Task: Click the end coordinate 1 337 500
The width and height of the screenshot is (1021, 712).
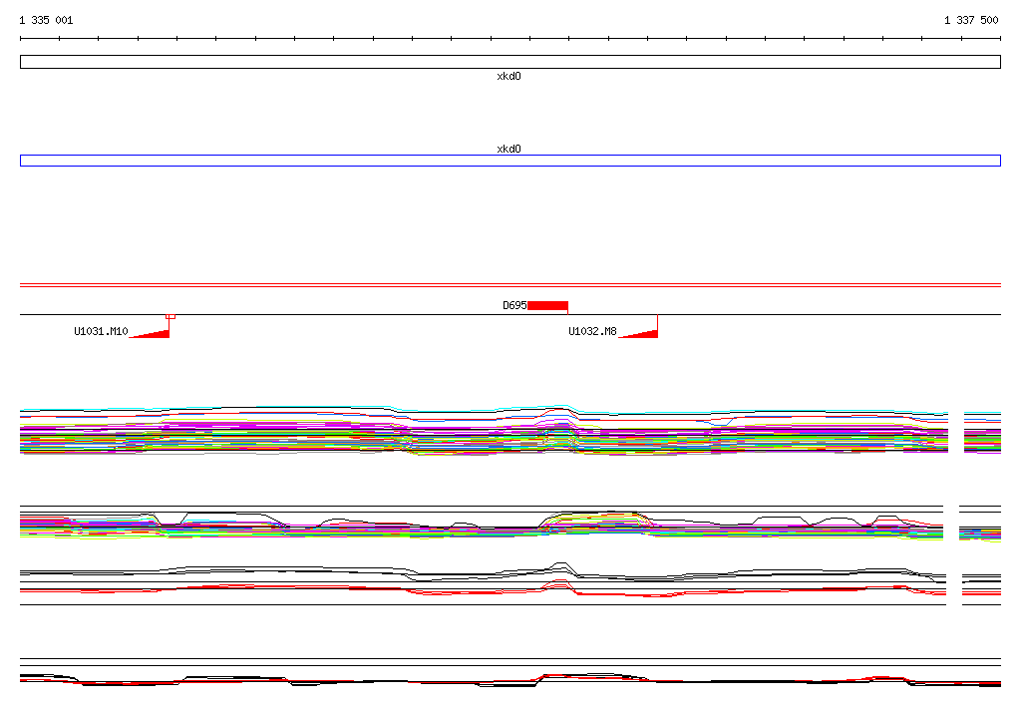Action: coord(971,20)
